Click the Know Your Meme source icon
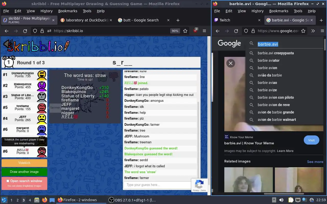327x204 pixels. pyautogui.click(x=226, y=137)
